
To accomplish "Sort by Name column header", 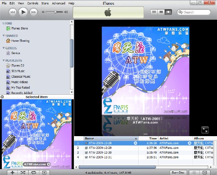I will coord(111,138).
